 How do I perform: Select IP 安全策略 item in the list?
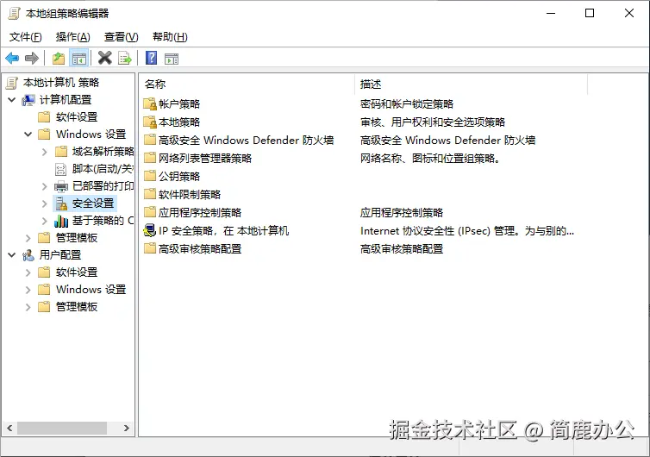(x=223, y=230)
